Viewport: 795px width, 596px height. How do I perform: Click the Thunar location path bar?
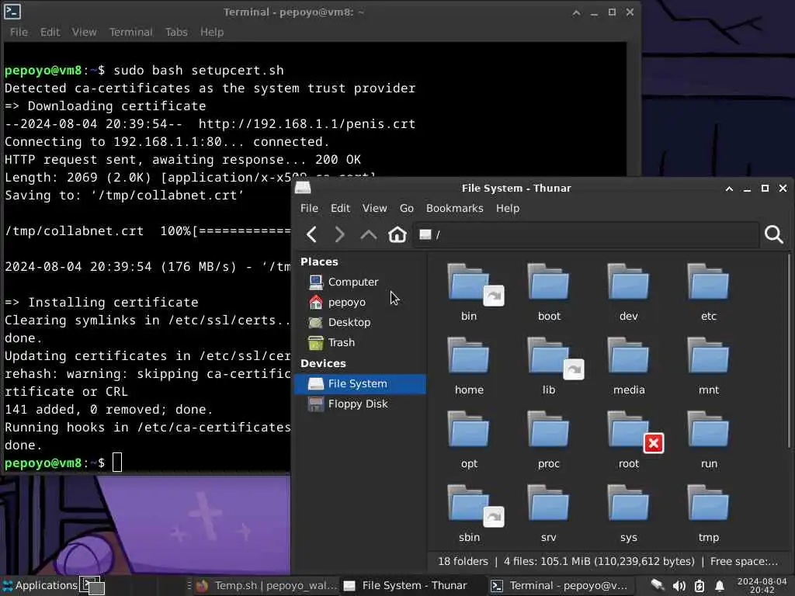click(x=586, y=234)
